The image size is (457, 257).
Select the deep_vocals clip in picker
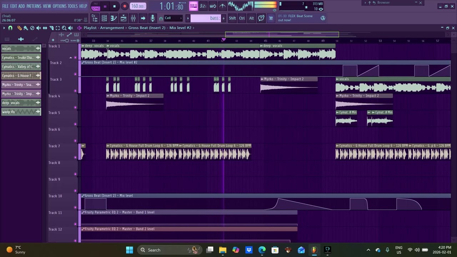point(21,103)
